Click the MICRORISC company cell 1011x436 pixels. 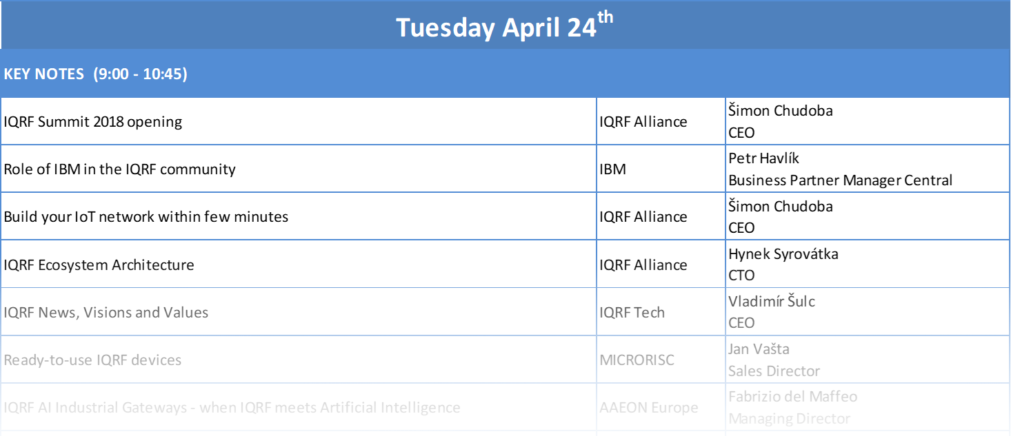click(661, 360)
